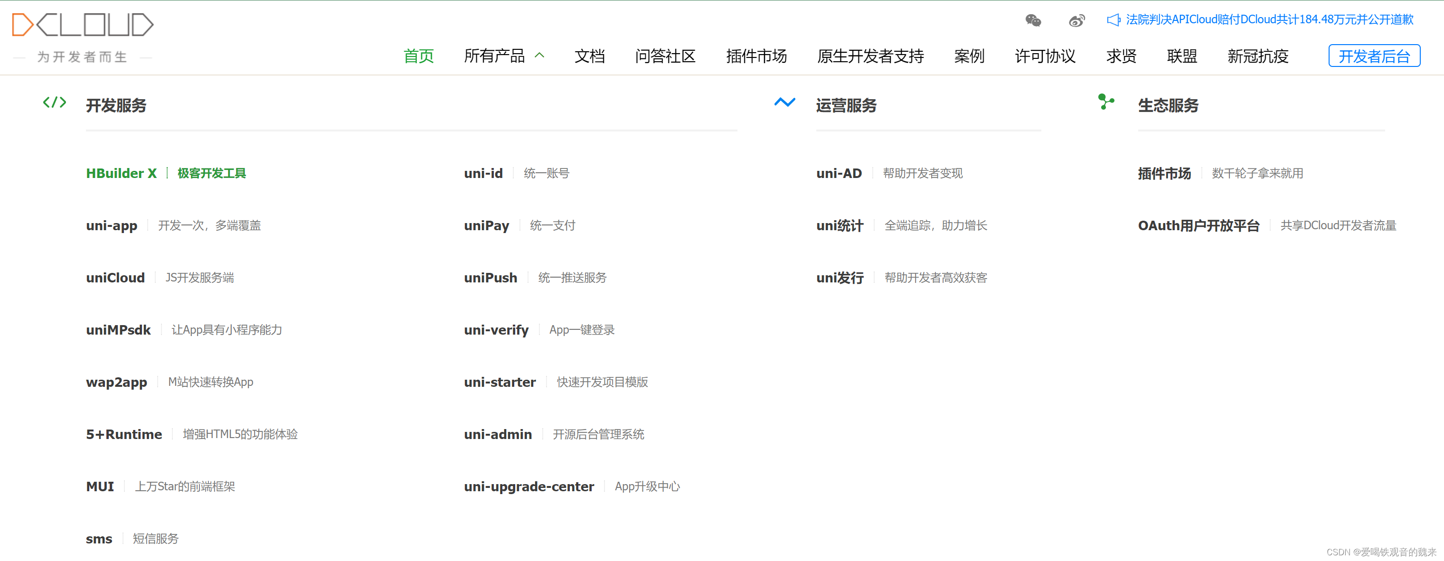Open the HBuilder X product link
This screenshot has width=1444, height=561.
point(121,173)
